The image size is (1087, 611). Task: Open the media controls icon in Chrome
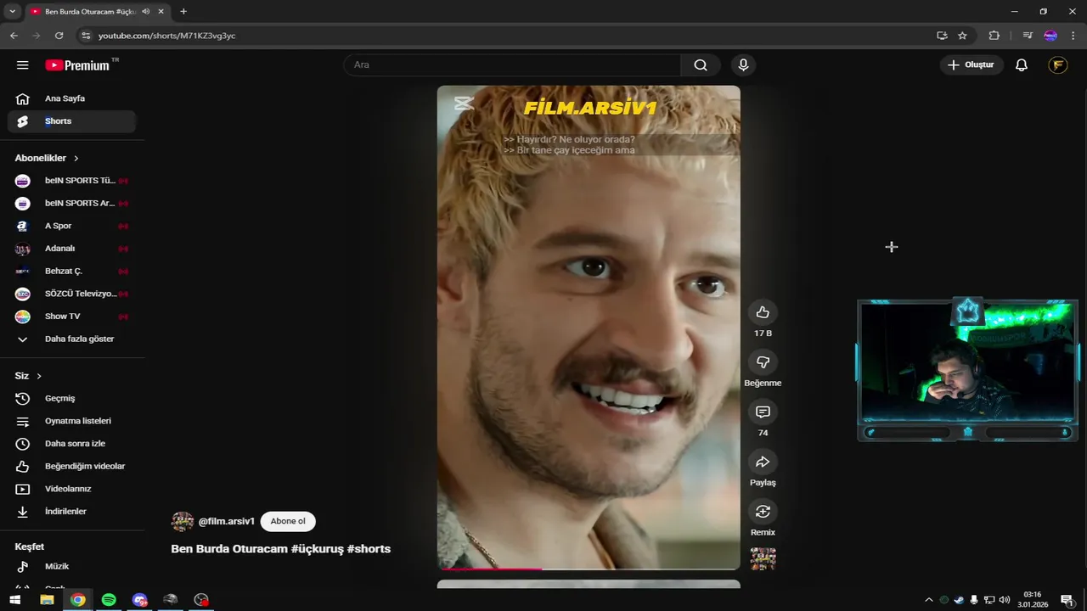[x=1028, y=36]
